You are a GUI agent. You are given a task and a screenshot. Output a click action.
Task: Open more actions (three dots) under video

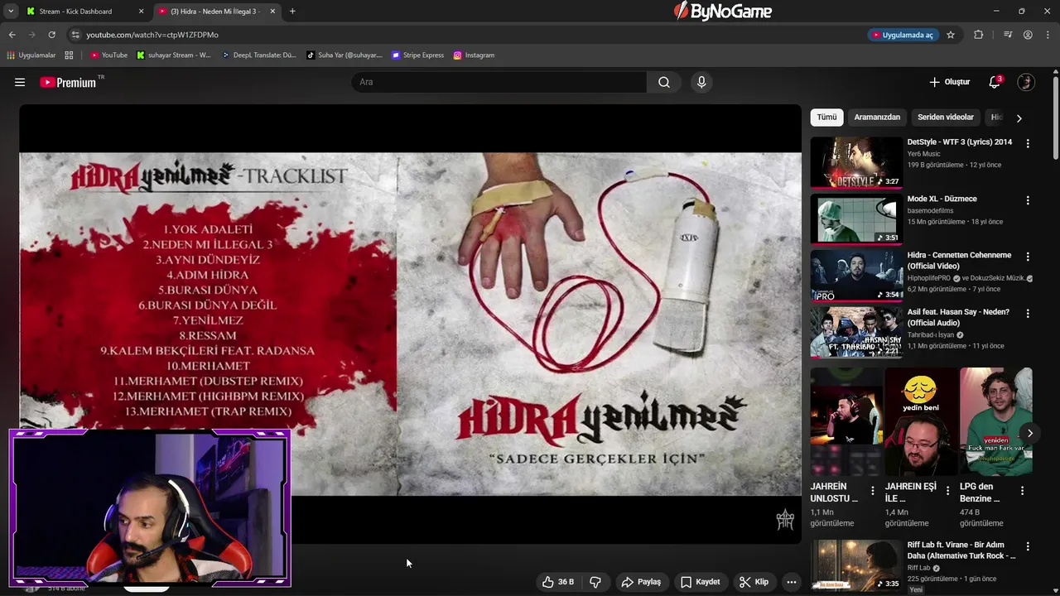792,582
